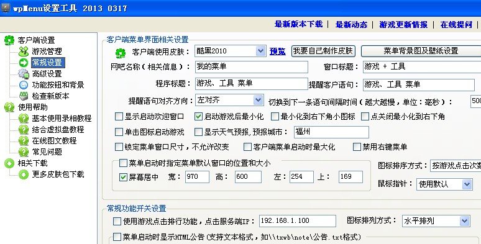Click the 窗口标题 input field

pyautogui.click(x=422, y=67)
